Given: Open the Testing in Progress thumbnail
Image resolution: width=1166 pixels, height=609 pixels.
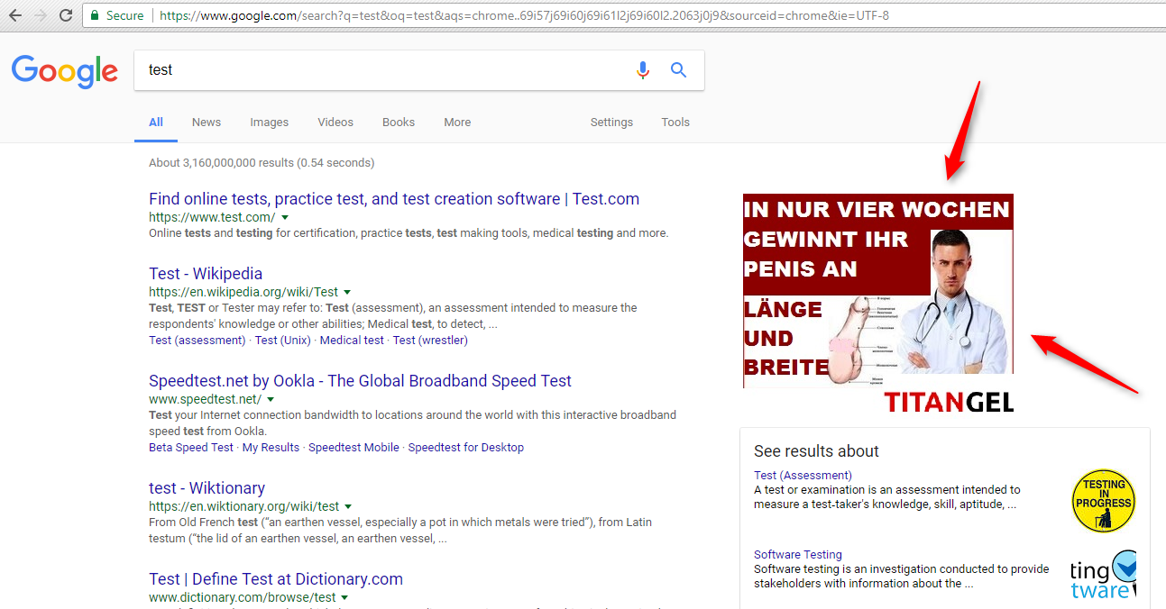Looking at the screenshot, I should 1103,500.
